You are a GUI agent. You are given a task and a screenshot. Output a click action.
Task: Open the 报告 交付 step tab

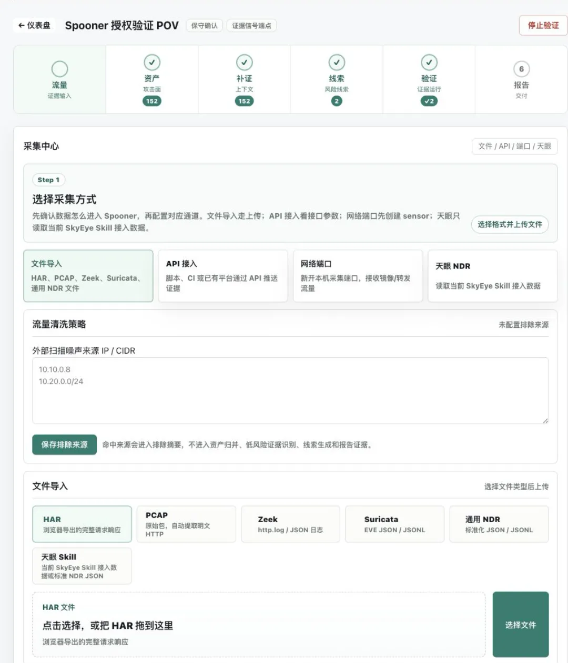521,79
